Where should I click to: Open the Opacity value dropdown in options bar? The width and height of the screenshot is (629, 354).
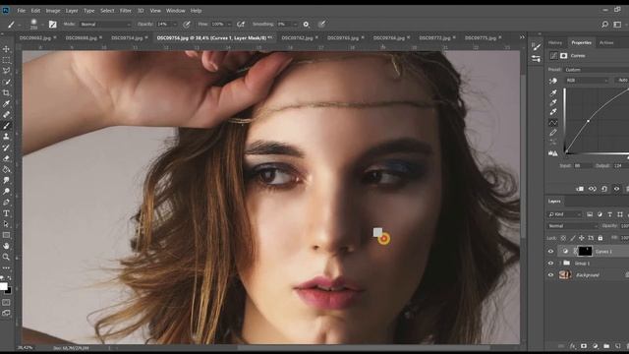[174, 25]
